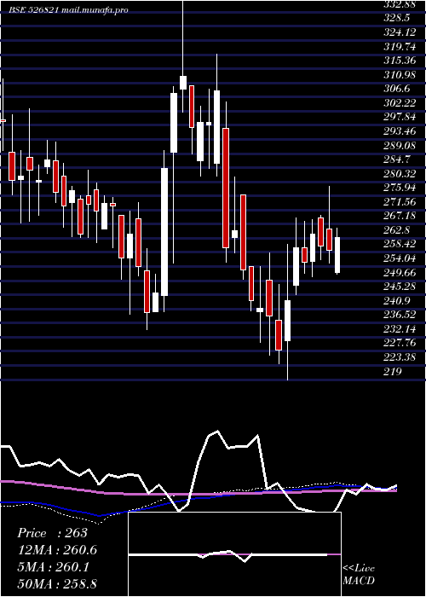Viewport: 426px width, 597px height.
Task: Select the 12MA : 260.6 legend entry
Action: [57, 550]
